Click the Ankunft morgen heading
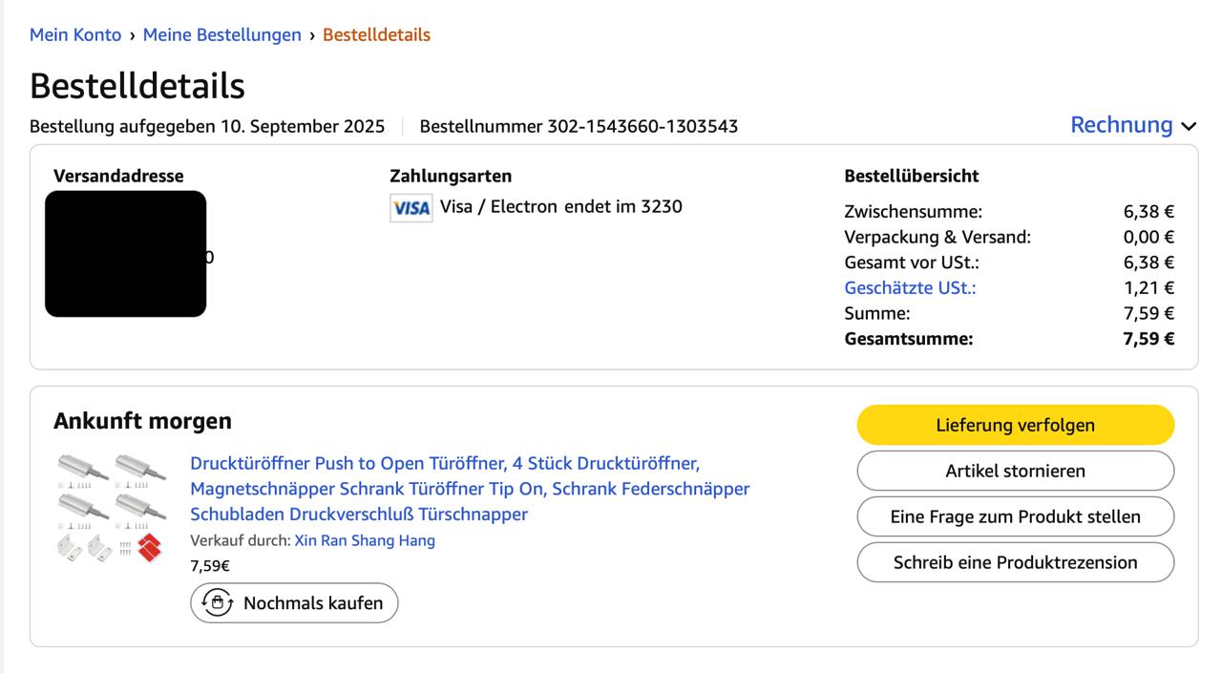Screen dimensions: 1222x673 coord(142,421)
